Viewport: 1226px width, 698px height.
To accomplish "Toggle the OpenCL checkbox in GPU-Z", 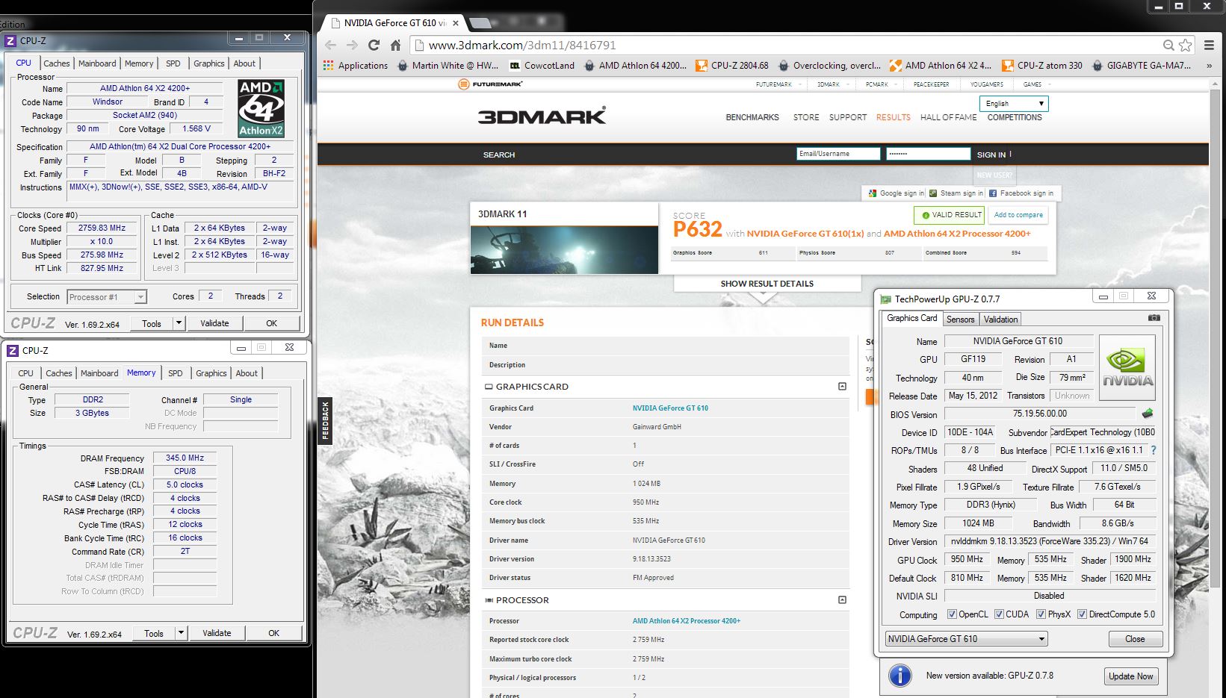I will [x=952, y=614].
